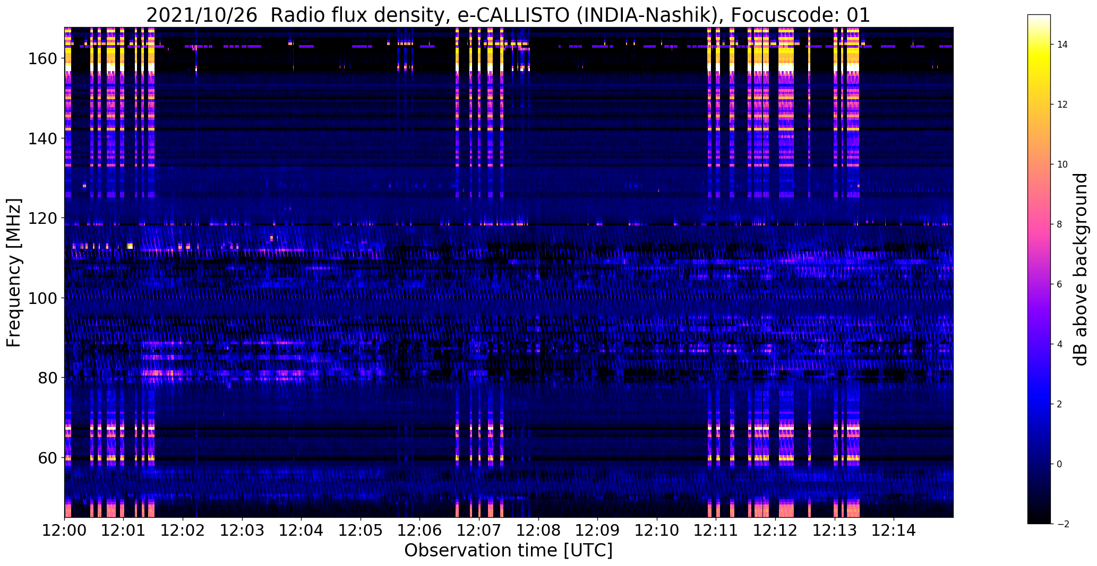Click the colorbar tick label 2
The height and width of the screenshot is (566, 1097).
[1060, 404]
